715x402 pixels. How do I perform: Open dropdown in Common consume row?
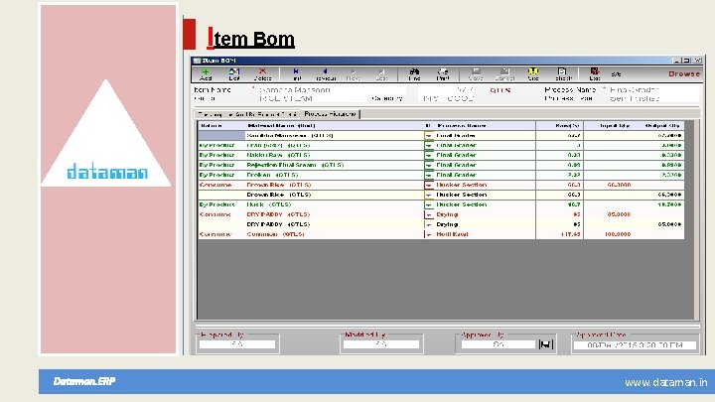coord(429,234)
